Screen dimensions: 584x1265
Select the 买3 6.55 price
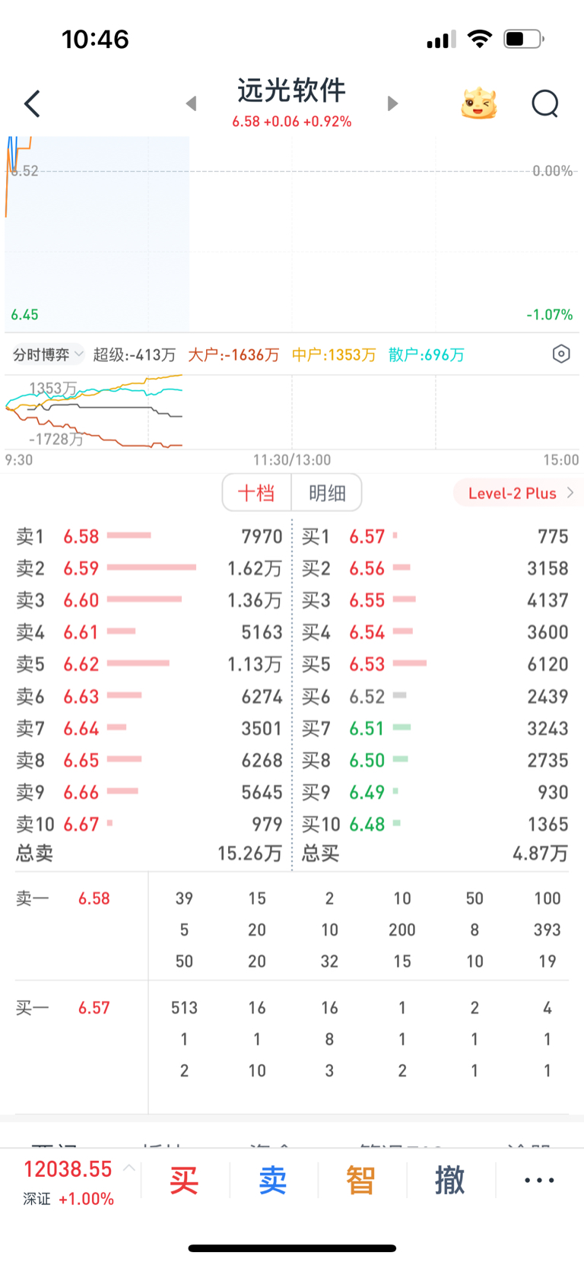tap(367, 600)
